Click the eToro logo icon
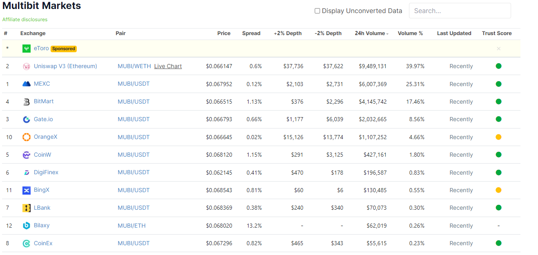Screen dimensions: 538x255 tap(27, 49)
